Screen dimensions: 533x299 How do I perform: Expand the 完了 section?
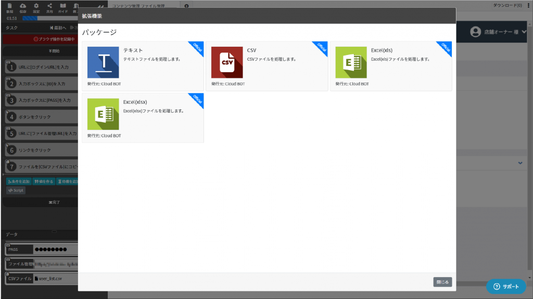coord(41,202)
